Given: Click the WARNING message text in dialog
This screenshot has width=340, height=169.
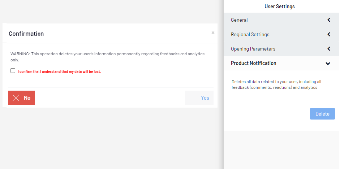Looking at the screenshot, I should click(x=107, y=57).
